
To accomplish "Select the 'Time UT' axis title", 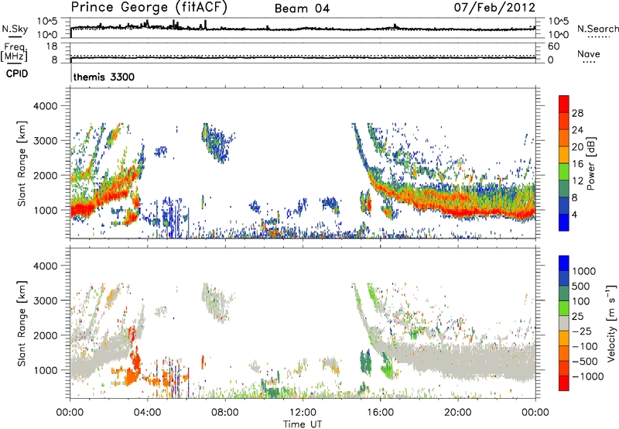I will click(x=303, y=424).
